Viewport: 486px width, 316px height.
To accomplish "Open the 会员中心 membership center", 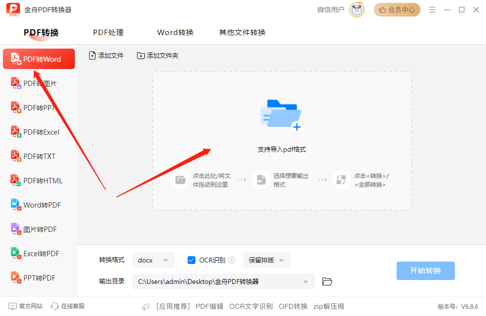I will [x=397, y=9].
